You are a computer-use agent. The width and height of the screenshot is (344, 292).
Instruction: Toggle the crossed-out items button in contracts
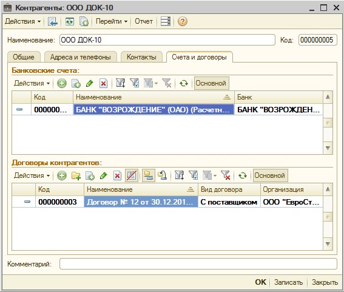pos(132,175)
